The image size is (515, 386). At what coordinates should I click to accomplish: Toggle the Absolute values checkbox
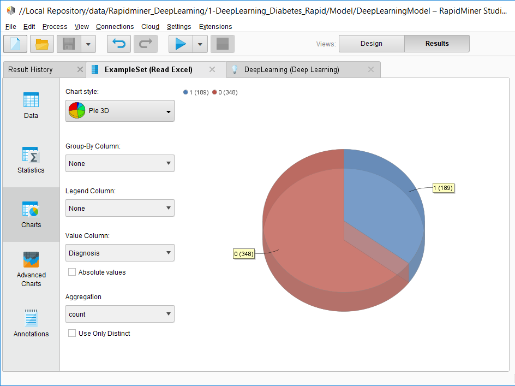point(72,272)
